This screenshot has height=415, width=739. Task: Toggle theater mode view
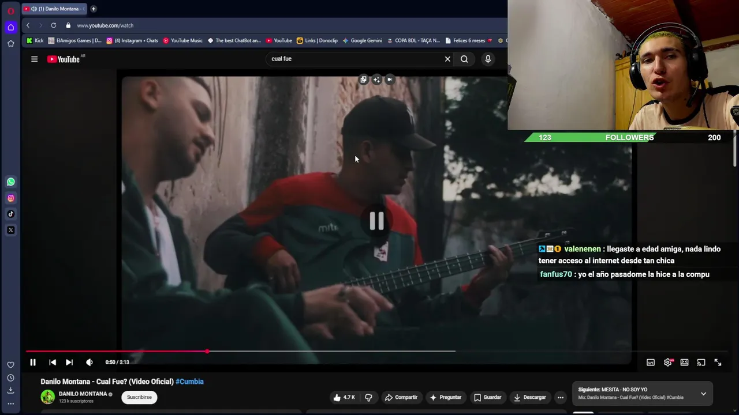tap(684, 362)
